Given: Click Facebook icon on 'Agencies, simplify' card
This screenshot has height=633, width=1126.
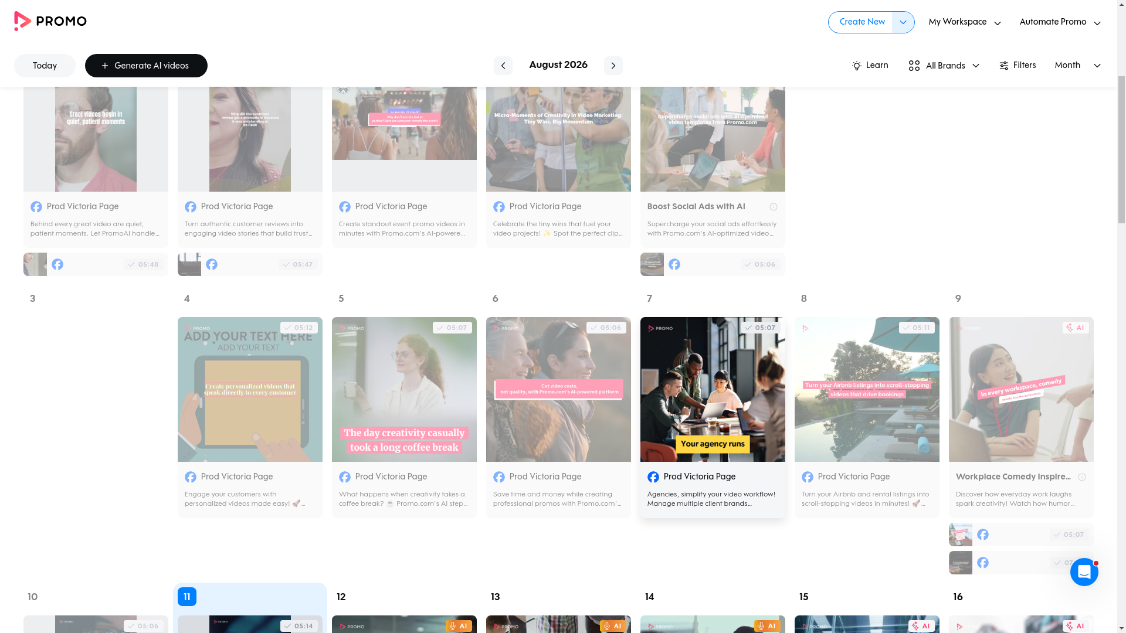Looking at the screenshot, I should 653,477.
